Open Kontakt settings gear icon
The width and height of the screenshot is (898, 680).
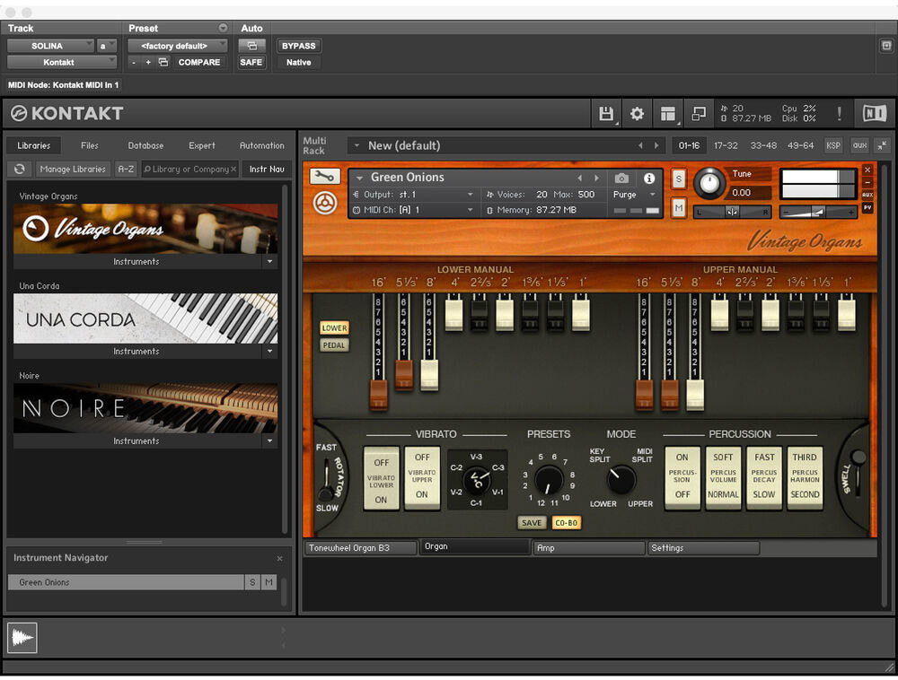pos(637,114)
